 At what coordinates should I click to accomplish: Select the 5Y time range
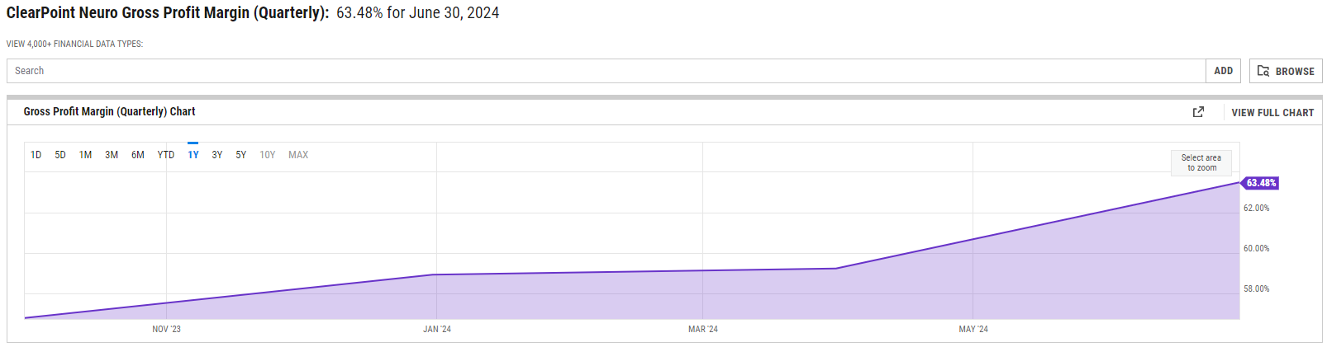coord(241,155)
